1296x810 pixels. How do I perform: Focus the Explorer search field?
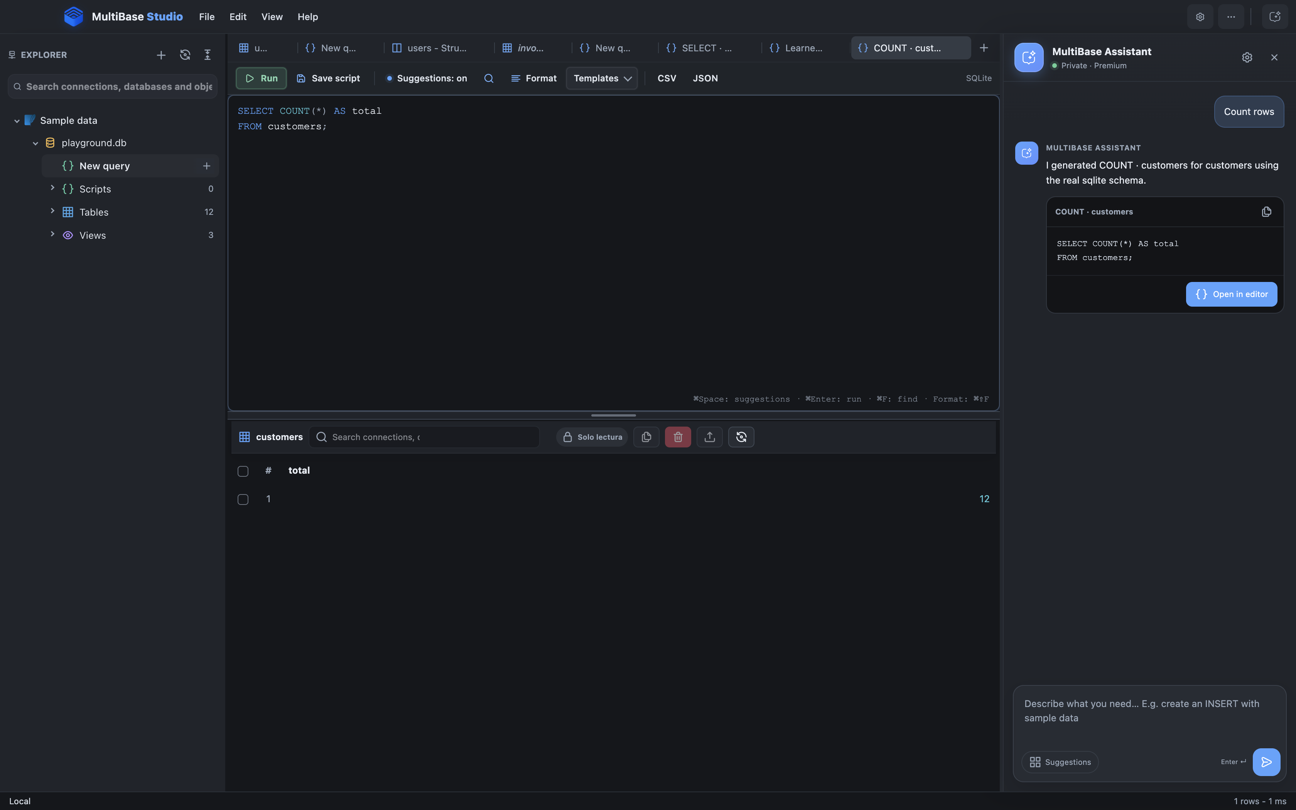(113, 86)
